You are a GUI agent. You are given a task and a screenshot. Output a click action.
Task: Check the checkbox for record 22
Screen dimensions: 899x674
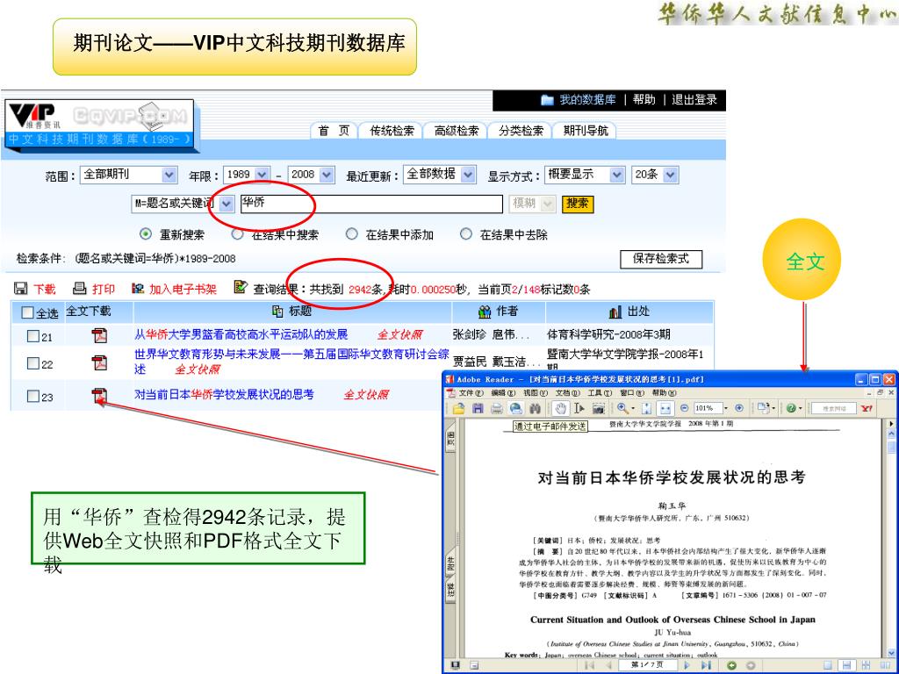click(33, 363)
